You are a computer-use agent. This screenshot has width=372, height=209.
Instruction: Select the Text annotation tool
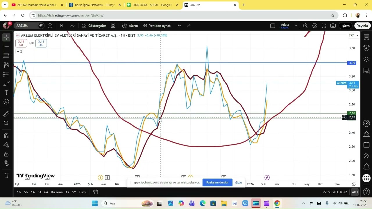6,93
